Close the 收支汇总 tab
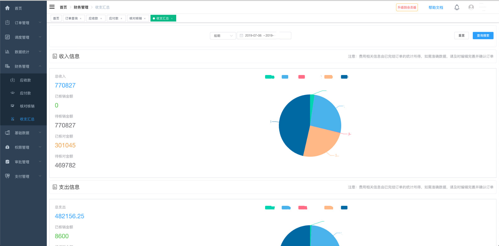499x246 pixels. tap(172, 18)
